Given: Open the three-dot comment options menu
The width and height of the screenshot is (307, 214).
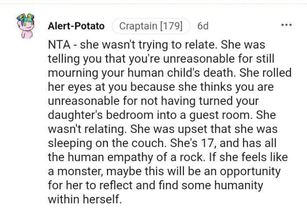Looking at the screenshot, I should pyautogui.click(x=286, y=25).
